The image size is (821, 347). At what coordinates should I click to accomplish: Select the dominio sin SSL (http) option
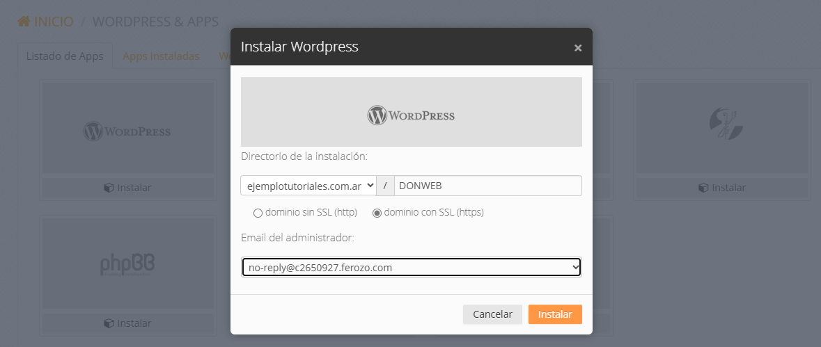click(258, 213)
